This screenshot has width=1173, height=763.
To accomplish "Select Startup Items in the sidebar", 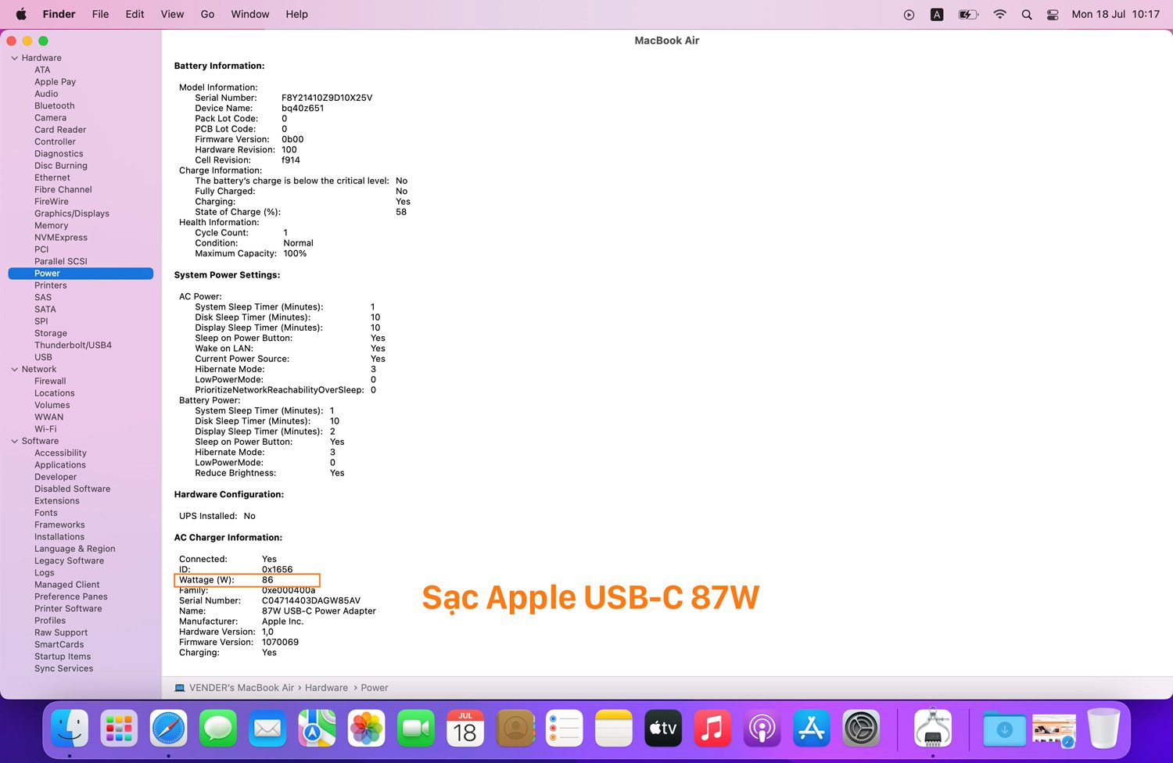I will 63,657.
